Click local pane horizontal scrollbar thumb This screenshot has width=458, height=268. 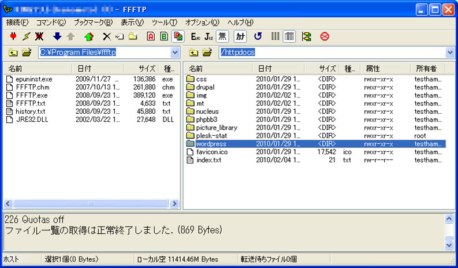click(x=91, y=204)
